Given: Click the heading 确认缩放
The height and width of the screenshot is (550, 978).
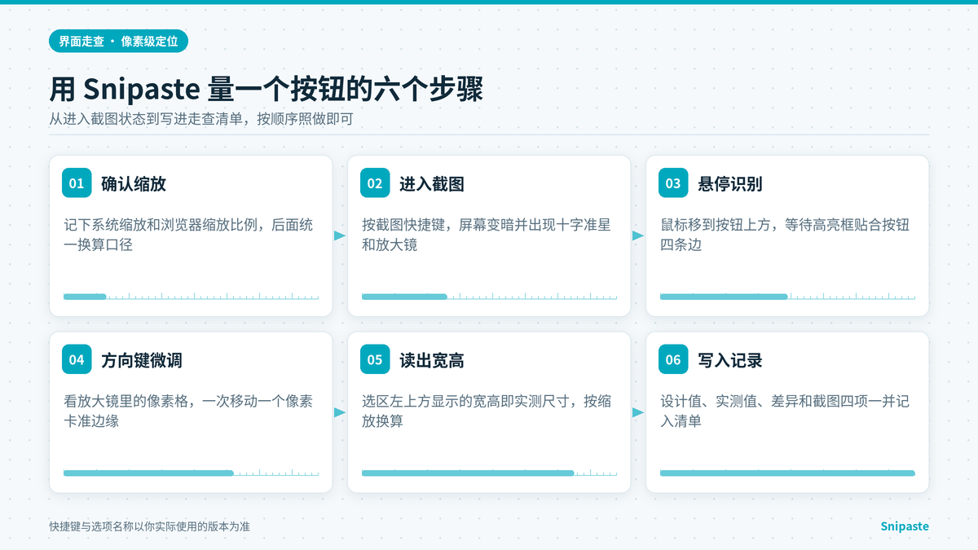Looking at the screenshot, I should (x=134, y=184).
